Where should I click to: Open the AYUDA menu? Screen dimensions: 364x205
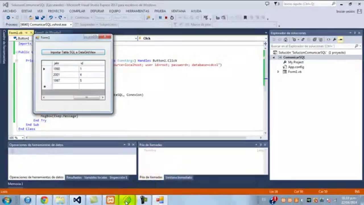(196, 11)
